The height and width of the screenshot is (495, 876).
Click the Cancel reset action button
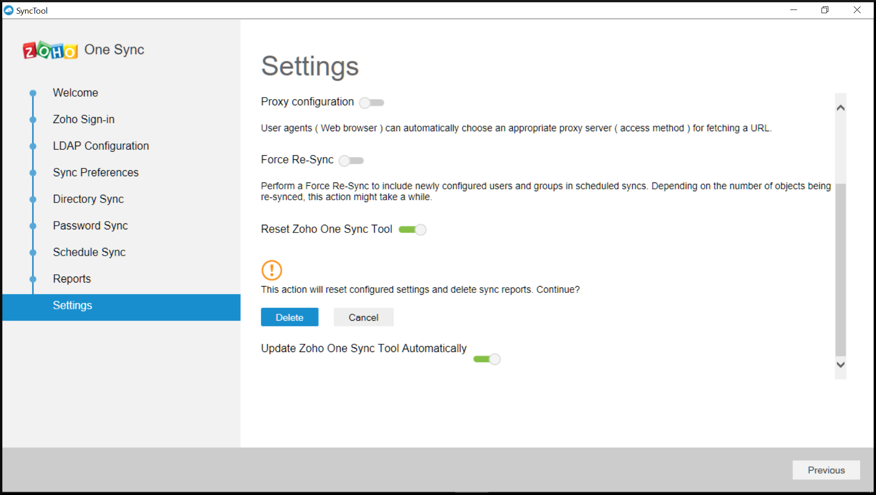[364, 317]
